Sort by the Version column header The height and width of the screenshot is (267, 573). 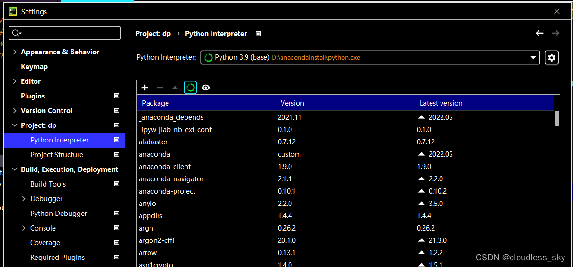345,103
